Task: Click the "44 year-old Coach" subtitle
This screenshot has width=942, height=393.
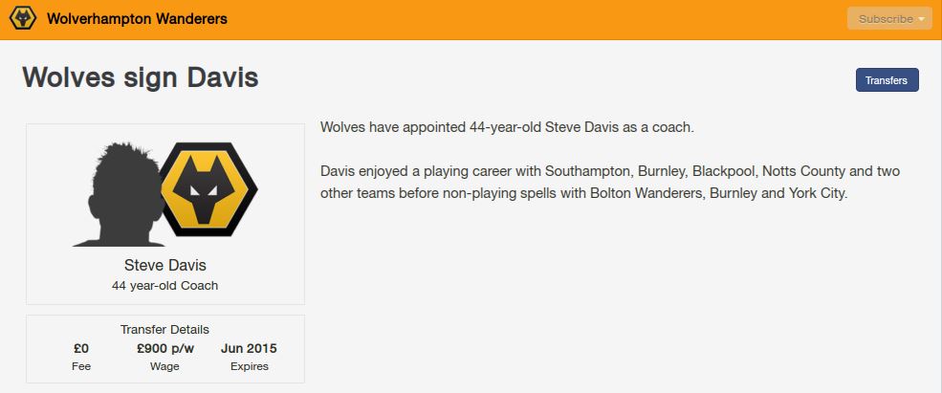Action: click(165, 285)
